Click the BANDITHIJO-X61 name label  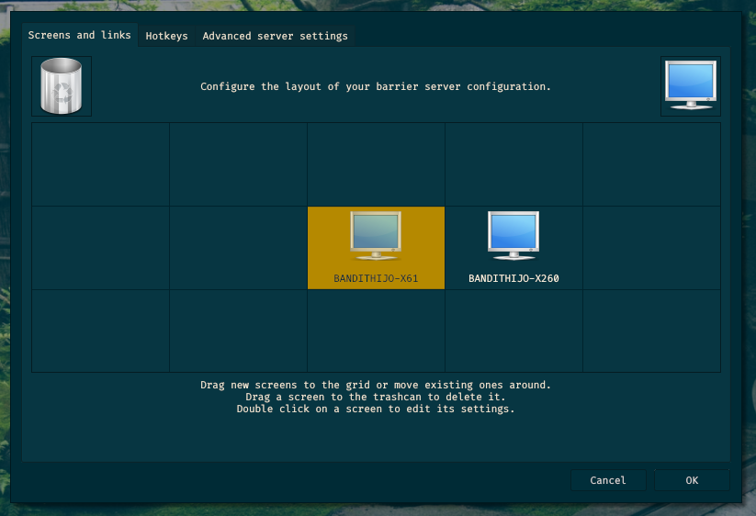pyautogui.click(x=376, y=278)
